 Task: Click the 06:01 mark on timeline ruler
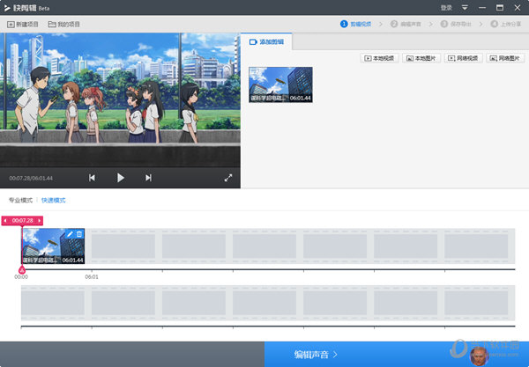92,276
